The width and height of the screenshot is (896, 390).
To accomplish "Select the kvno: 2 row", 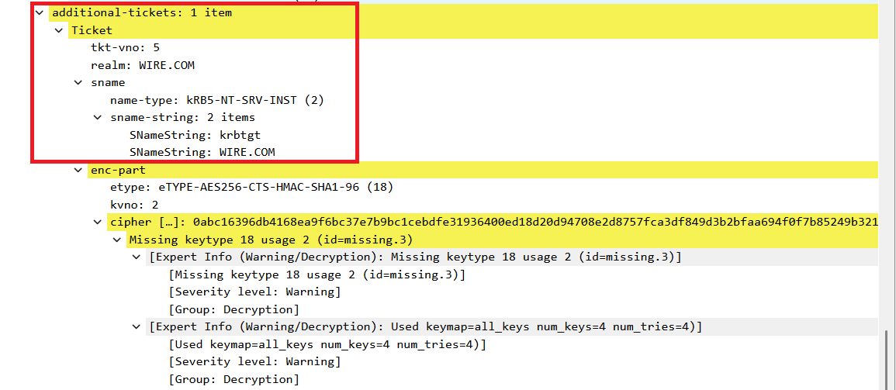I will tap(134, 205).
